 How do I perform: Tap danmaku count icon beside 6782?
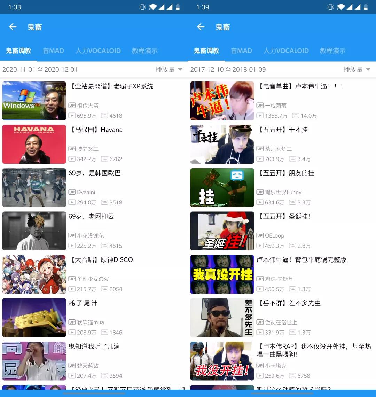coord(104,159)
